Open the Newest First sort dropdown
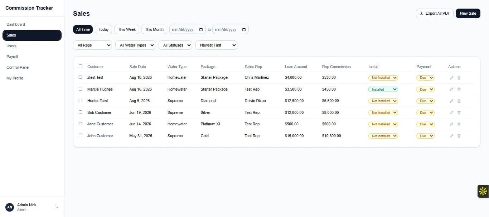This screenshot has height=217, width=489. (216, 45)
